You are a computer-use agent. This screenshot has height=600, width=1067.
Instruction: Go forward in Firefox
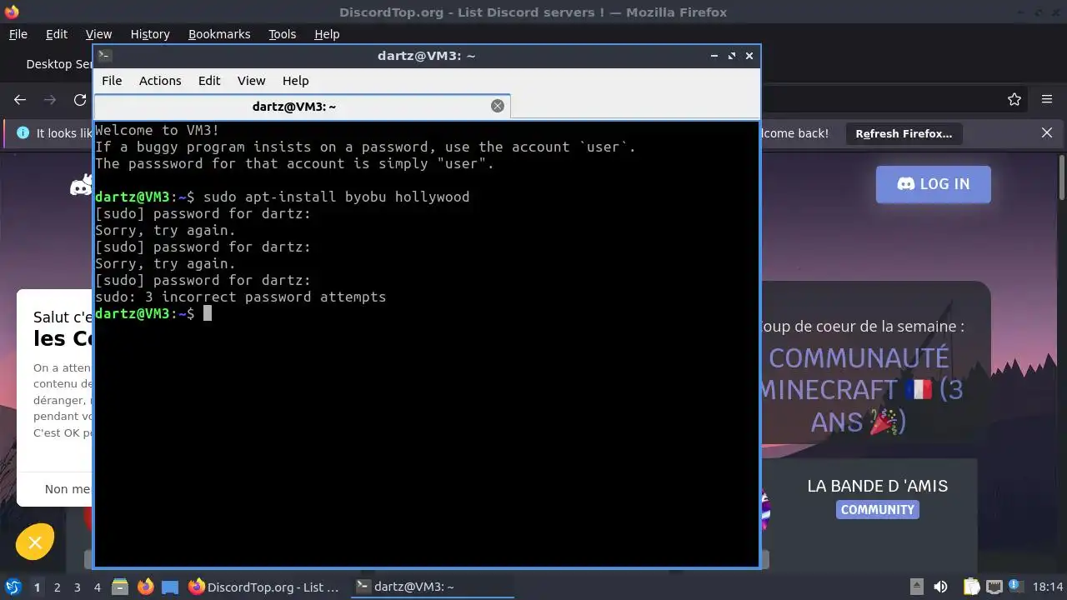coord(50,100)
